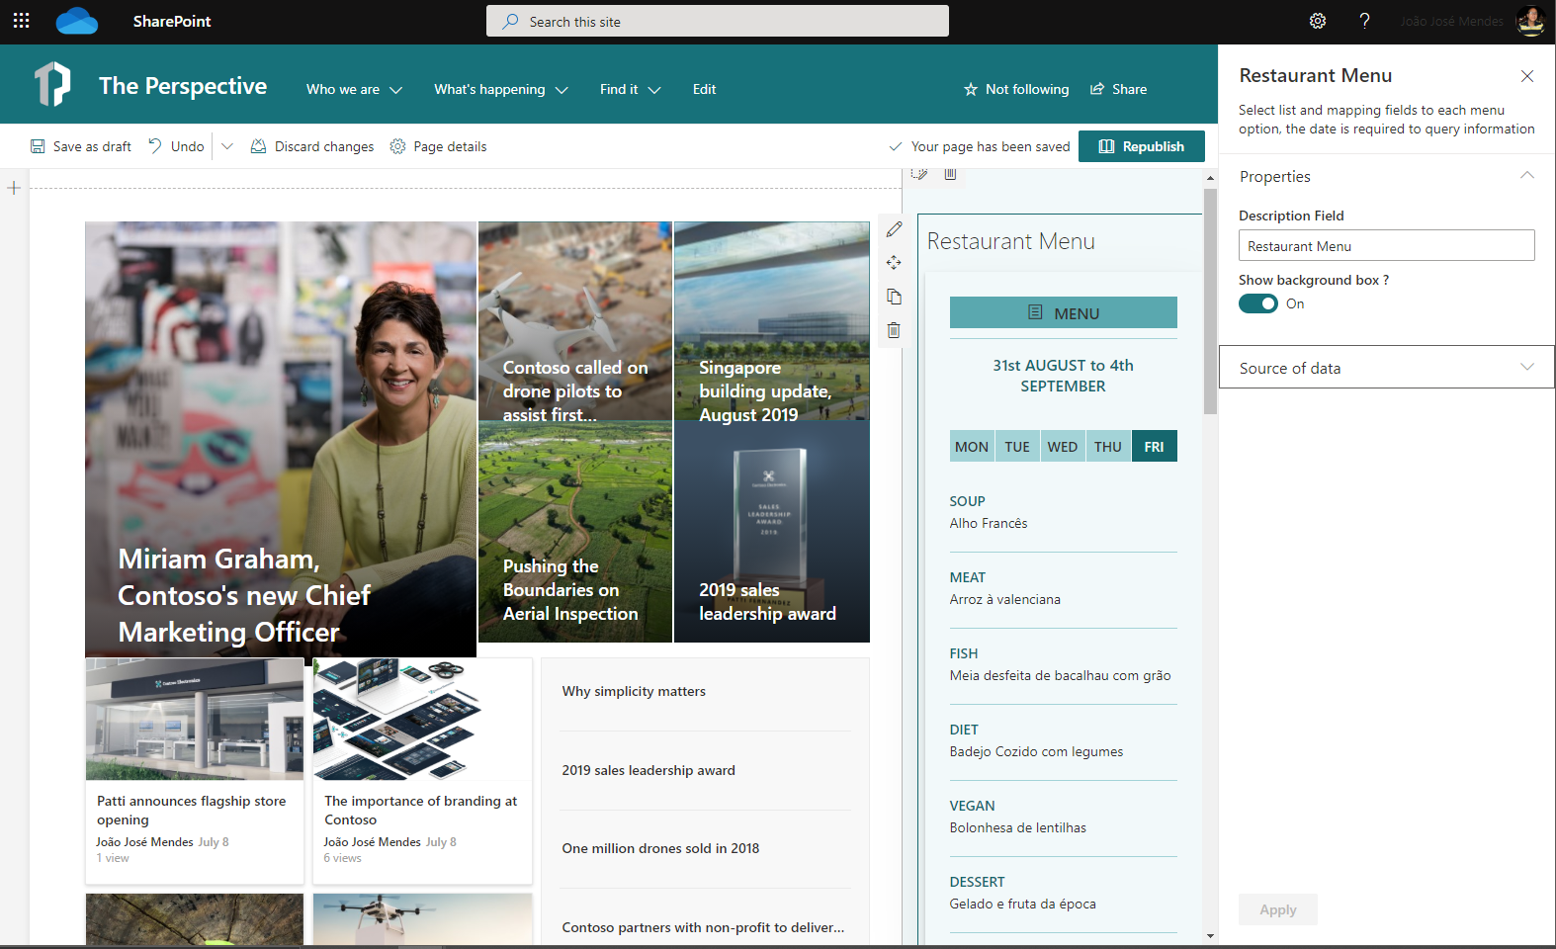Click the SharePoint app name
Screen dimensions: 1556x949
pyautogui.click(x=172, y=21)
